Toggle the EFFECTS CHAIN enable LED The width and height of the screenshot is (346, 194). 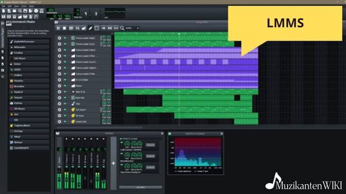120,139
